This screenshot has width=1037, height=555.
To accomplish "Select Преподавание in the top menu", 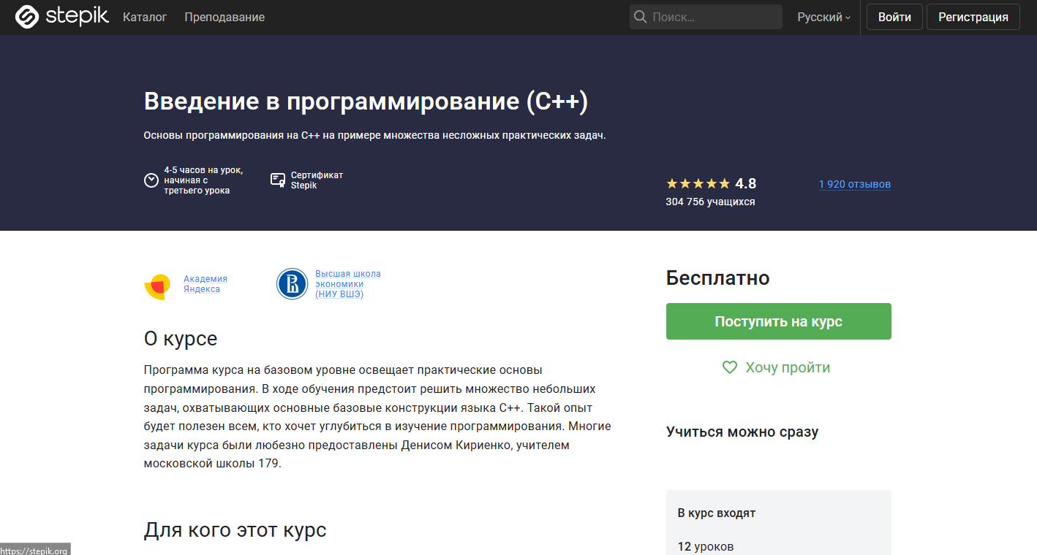I will pyautogui.click(x=224, y=17).
